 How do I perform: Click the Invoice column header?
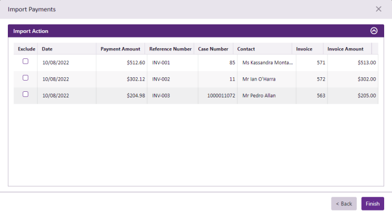307,49
